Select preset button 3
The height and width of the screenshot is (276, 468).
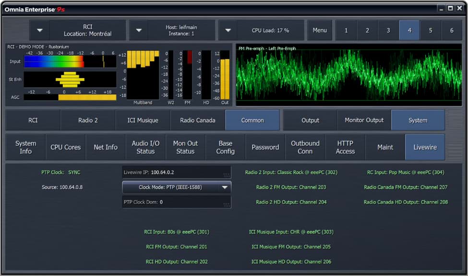click(388, 30)
